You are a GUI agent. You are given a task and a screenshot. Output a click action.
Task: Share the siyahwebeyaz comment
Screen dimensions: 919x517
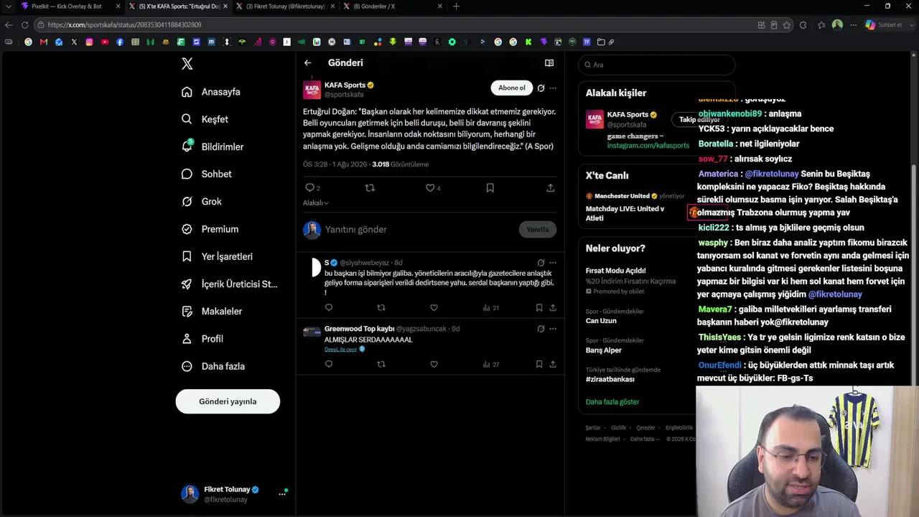pos(553,307)
